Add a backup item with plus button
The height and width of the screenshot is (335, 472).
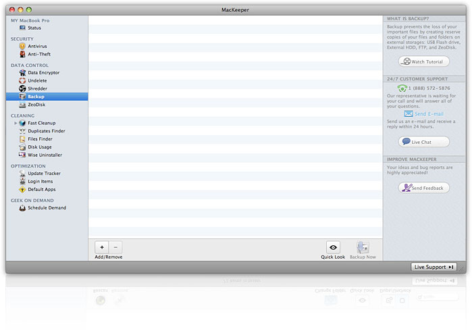point(102,247)
